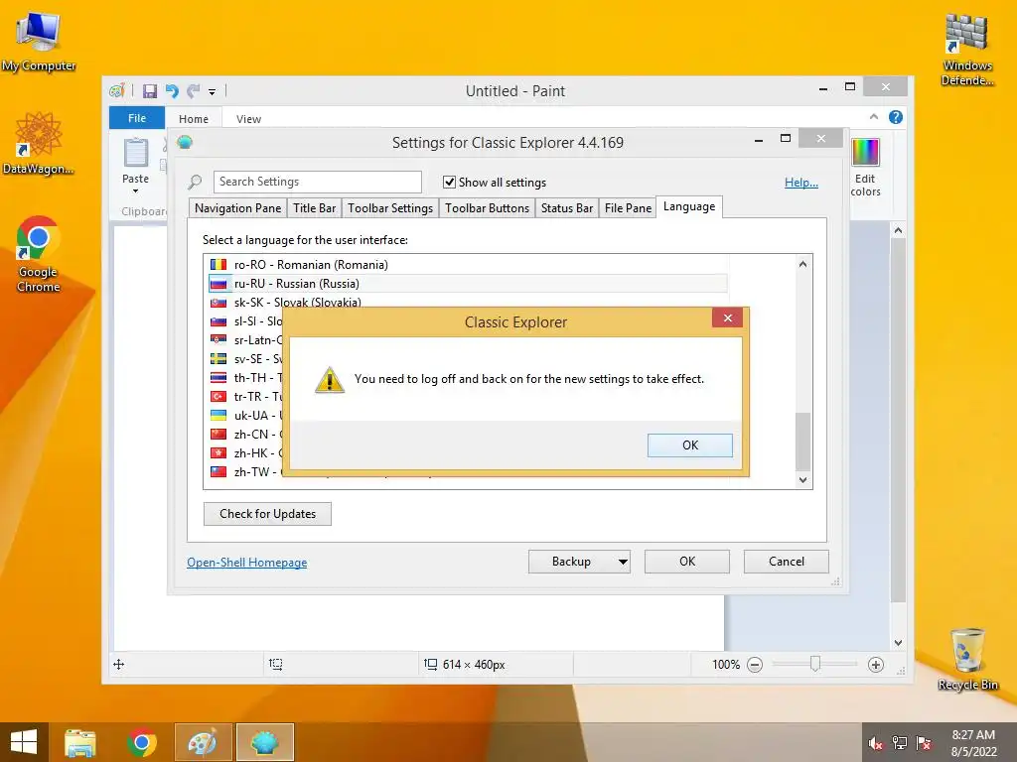Click the Windows Start button
The height and width of the screenshot is (762, 1017).
point(24,742)
